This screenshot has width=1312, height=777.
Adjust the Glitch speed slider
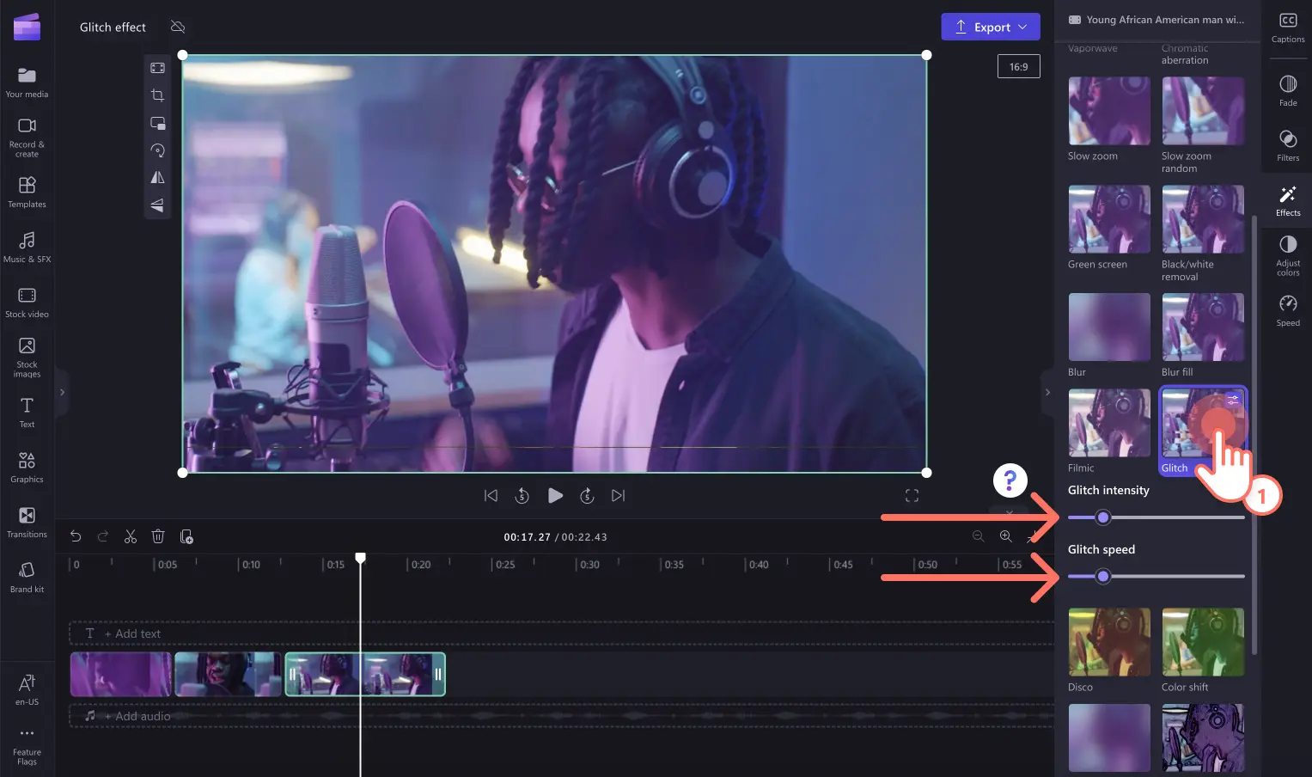click(x=1156, y=576)
